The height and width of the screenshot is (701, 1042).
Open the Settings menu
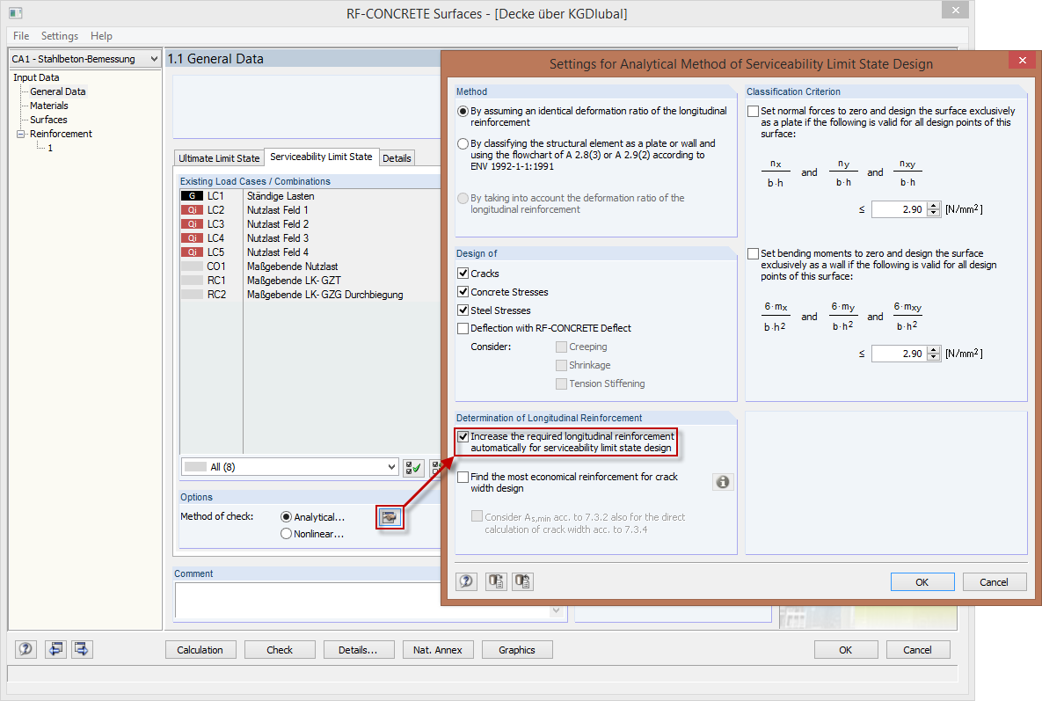(60, 36)
